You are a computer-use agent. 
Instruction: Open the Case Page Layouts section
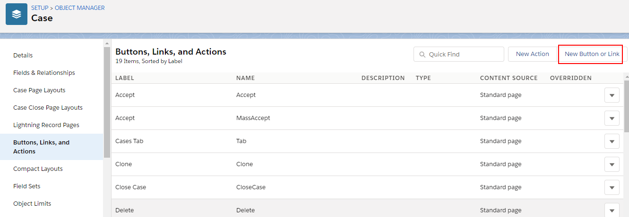(x=39, y=90)
